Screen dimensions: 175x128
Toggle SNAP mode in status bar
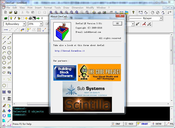116,124
